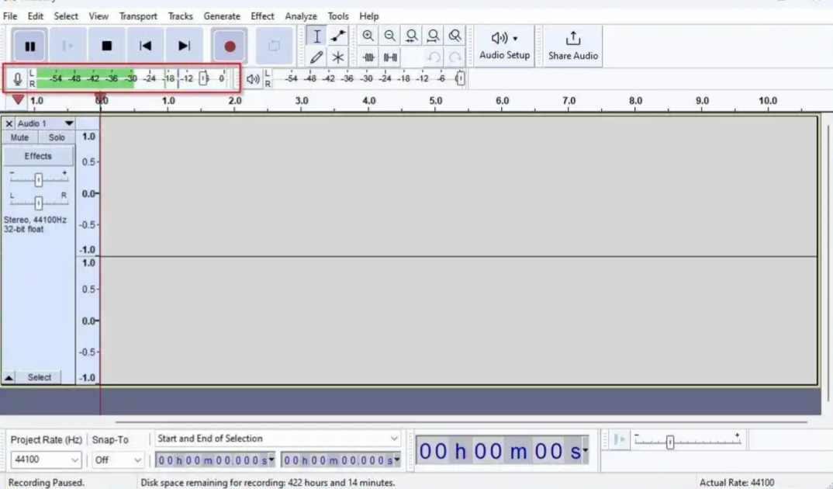
Task: Click the playback speed slider
Action: tap(687, 441)
